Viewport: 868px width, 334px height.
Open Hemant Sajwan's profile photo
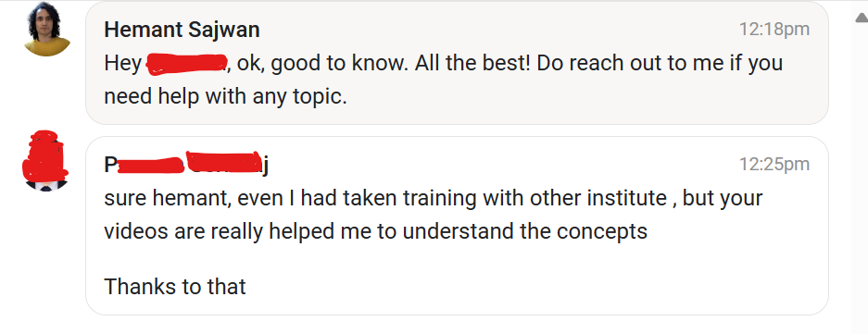point(47,30)
